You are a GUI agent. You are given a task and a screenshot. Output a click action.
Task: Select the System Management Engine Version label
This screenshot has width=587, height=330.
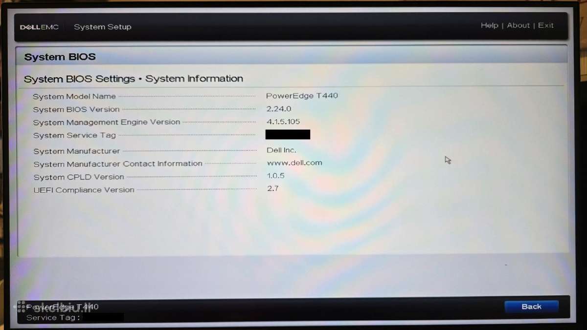click(x=107, y=122)
